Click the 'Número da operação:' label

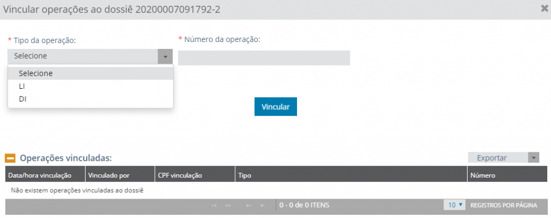point(222,39)
